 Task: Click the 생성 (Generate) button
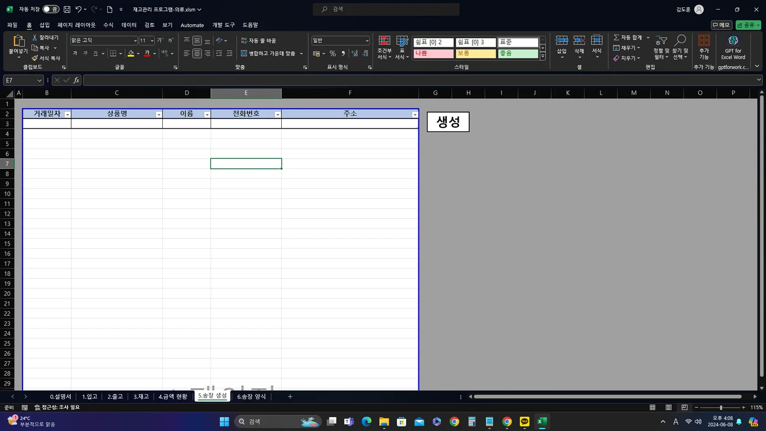pos(448,122)
